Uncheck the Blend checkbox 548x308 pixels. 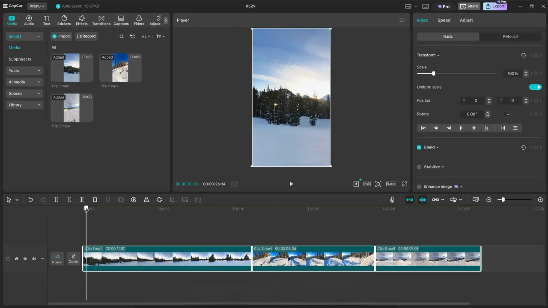pos(419,147)
